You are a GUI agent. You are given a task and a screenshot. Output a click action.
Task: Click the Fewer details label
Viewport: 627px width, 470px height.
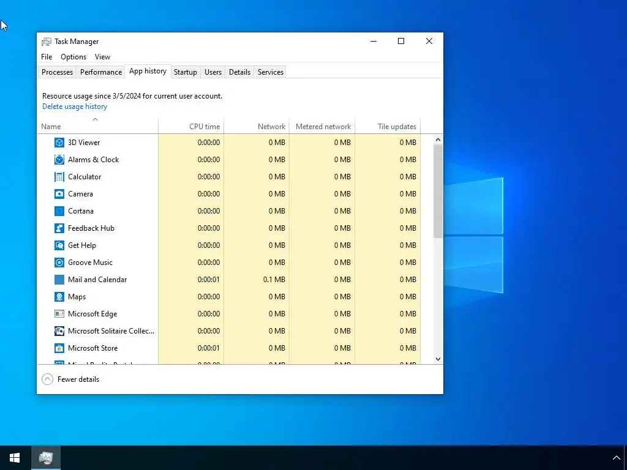[78, 379]
